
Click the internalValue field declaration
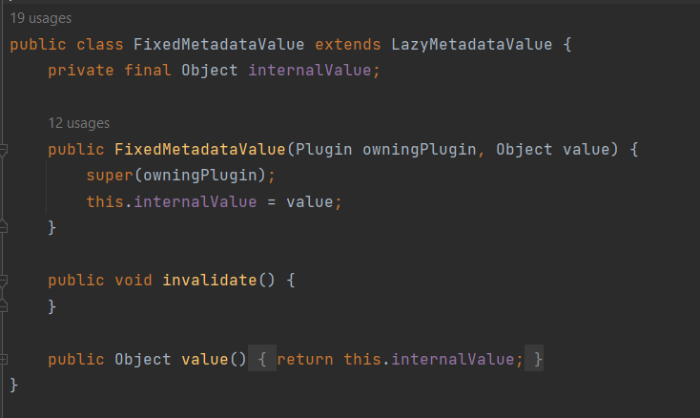(314, 71)
